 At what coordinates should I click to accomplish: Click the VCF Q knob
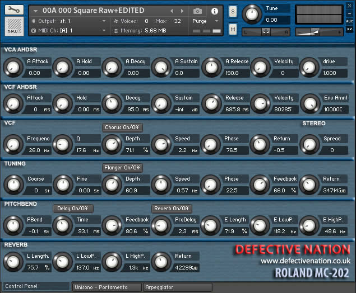click(62, 144)
